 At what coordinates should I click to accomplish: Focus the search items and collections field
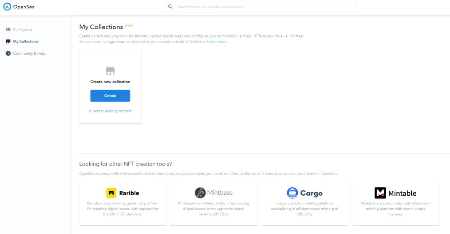[x=262, y=7]
